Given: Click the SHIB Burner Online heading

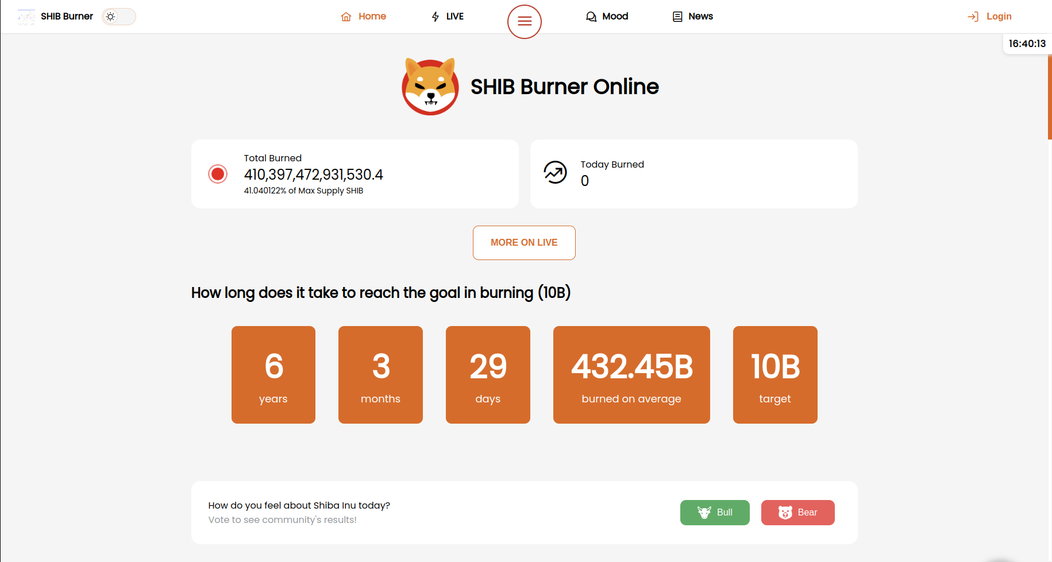Looking at the screenshot, I should 565,87.
